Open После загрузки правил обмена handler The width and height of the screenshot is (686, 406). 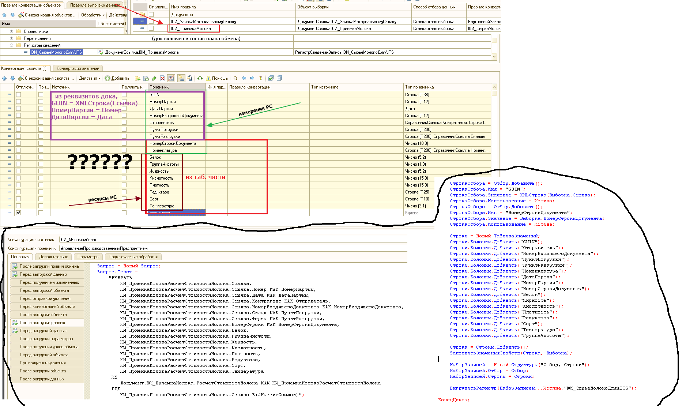click(47, 266)
